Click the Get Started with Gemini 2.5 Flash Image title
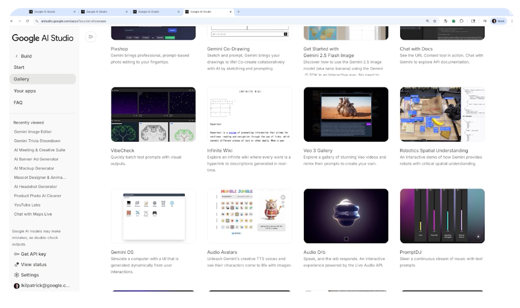Viewport: 520px width, 308px height. click(329, 52)
